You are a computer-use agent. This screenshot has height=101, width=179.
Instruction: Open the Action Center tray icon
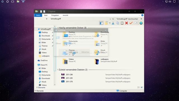click(x=174, y=1)
